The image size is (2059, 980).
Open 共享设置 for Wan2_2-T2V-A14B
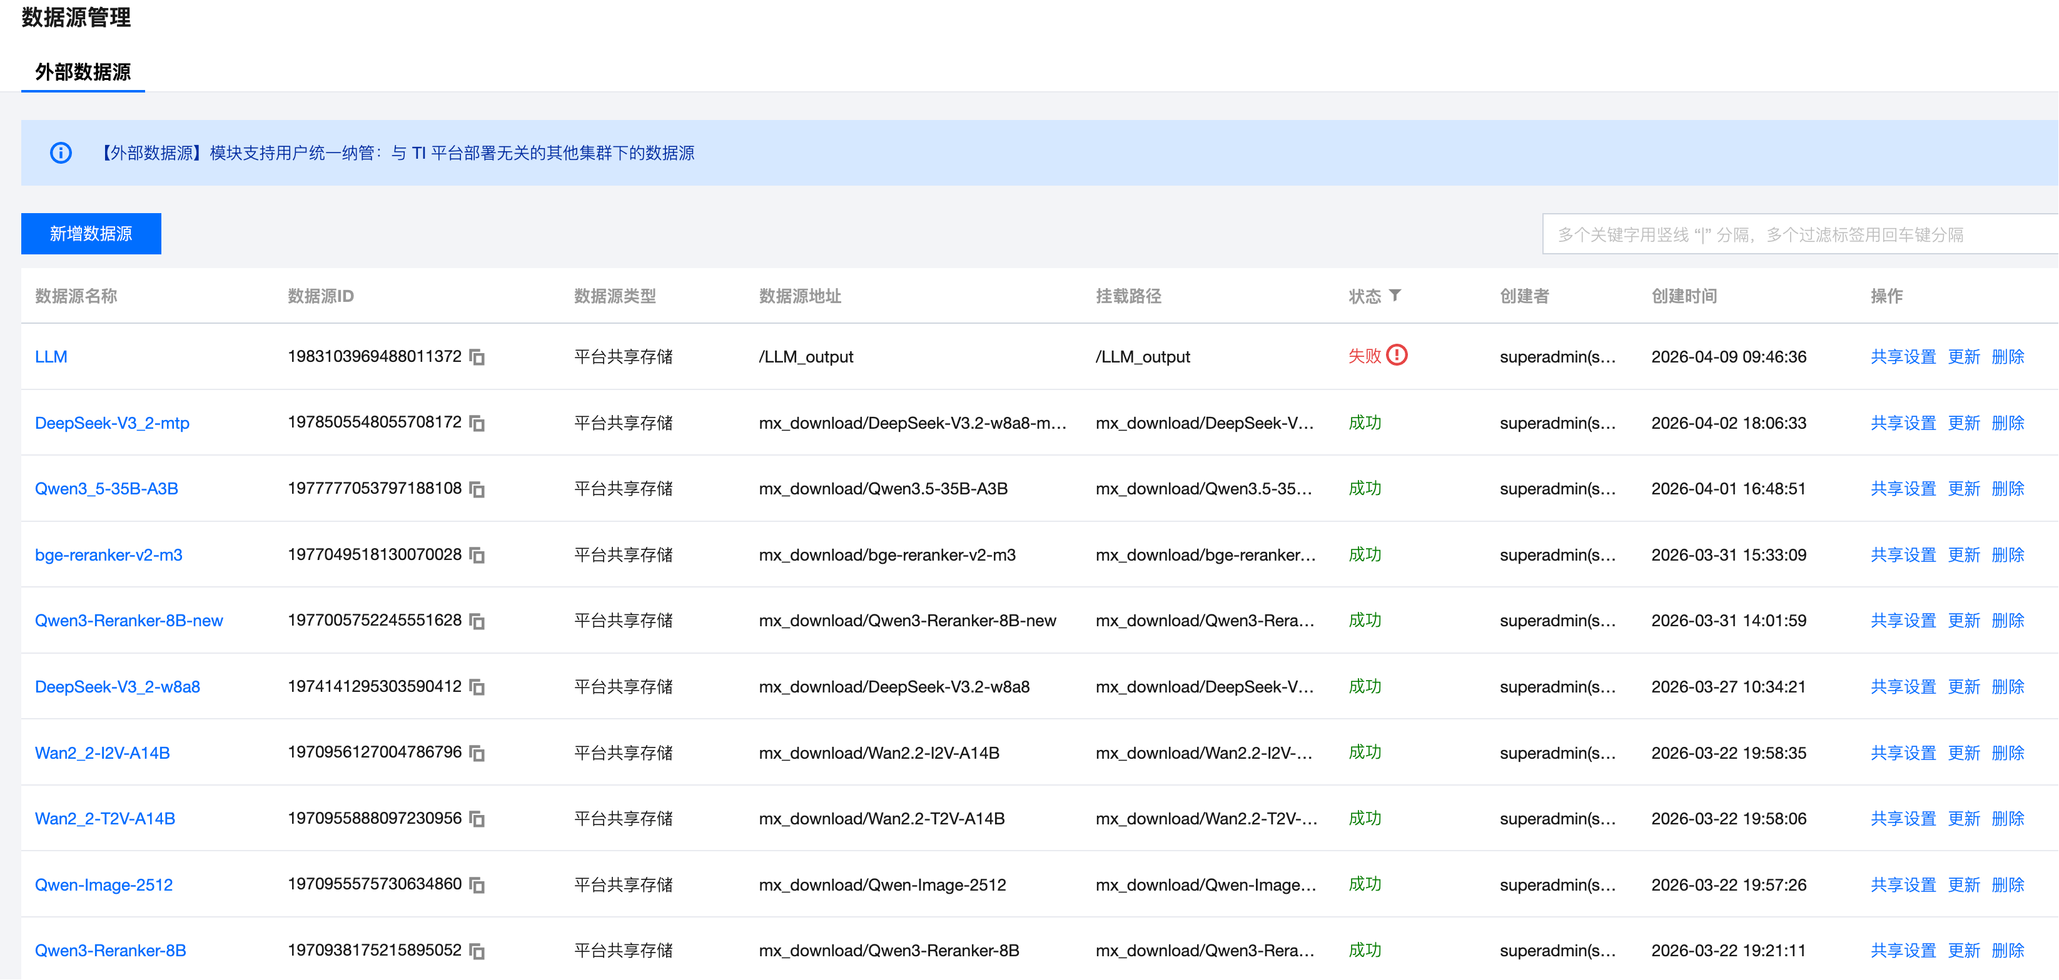[x=1903, y=819]
